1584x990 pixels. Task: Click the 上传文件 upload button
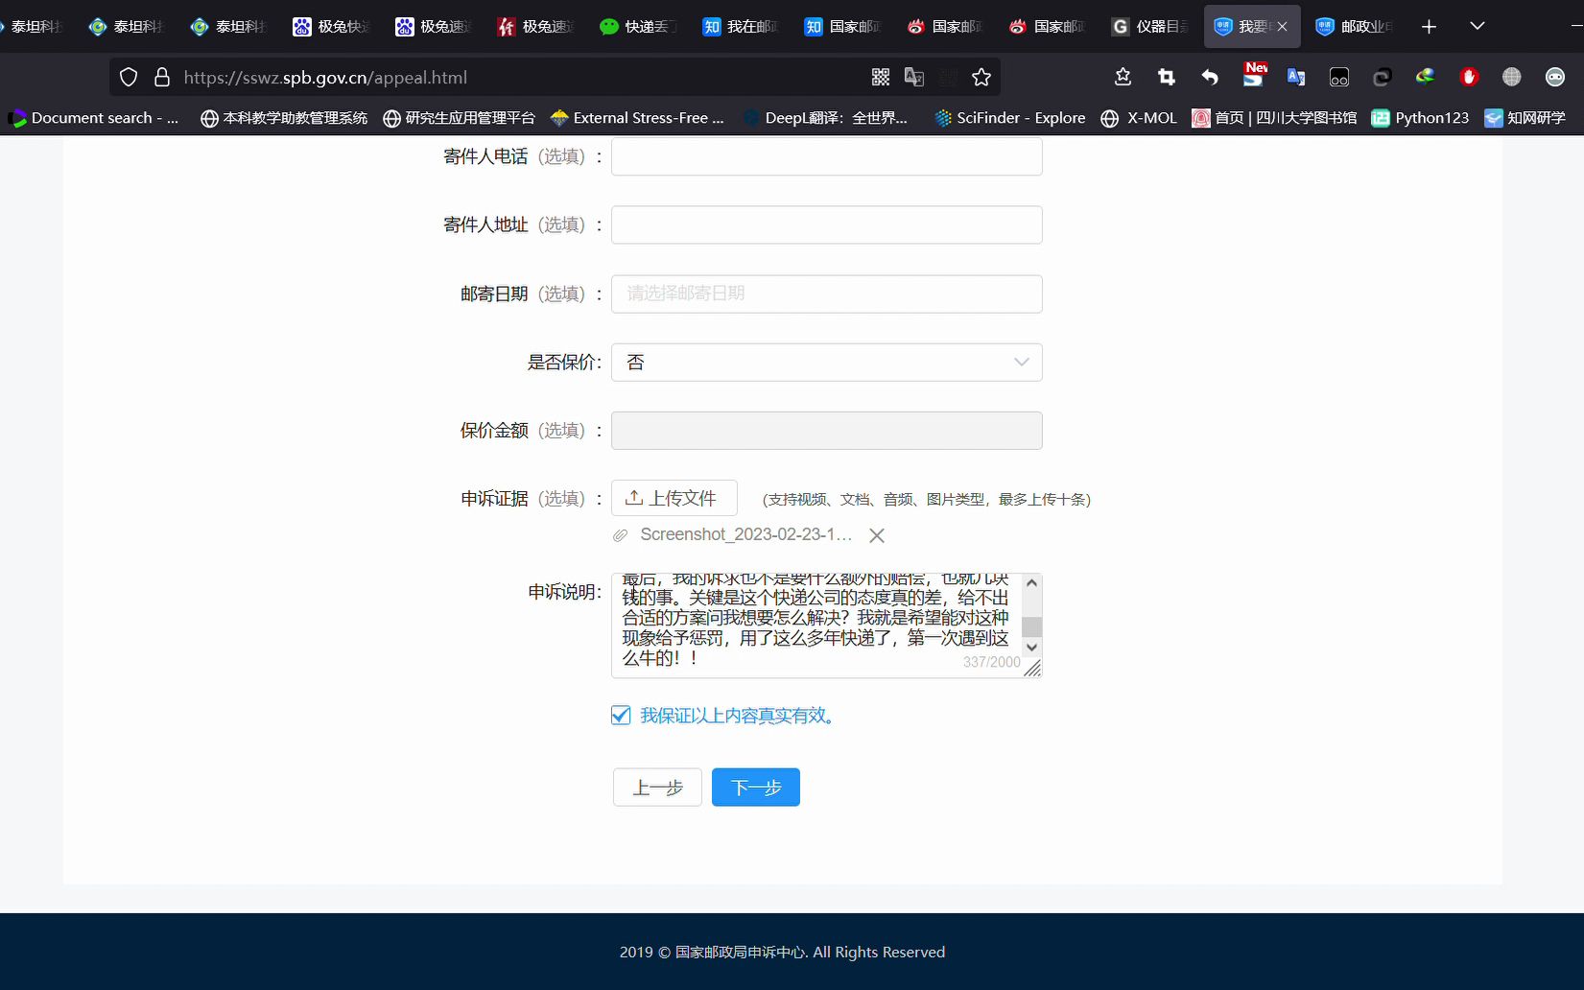coord(674,498)
